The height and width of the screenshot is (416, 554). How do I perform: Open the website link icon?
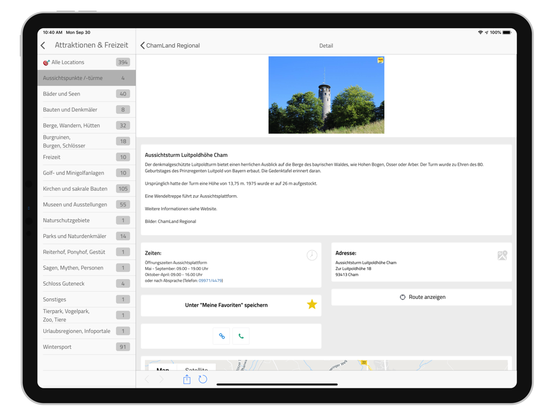tap(222, 336)
